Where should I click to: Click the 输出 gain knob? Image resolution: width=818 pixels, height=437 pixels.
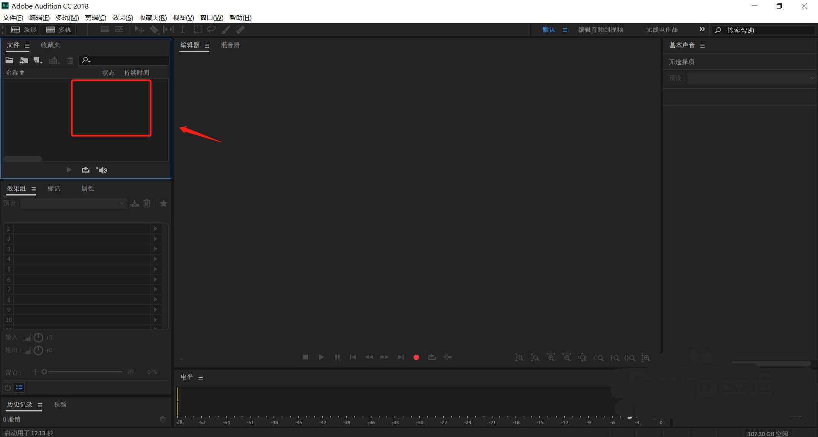38,351
